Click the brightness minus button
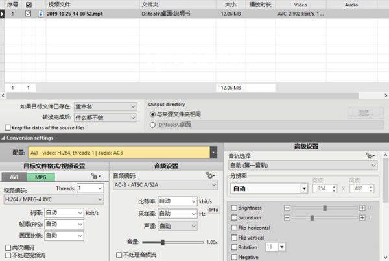 click(x=287, y=208)
